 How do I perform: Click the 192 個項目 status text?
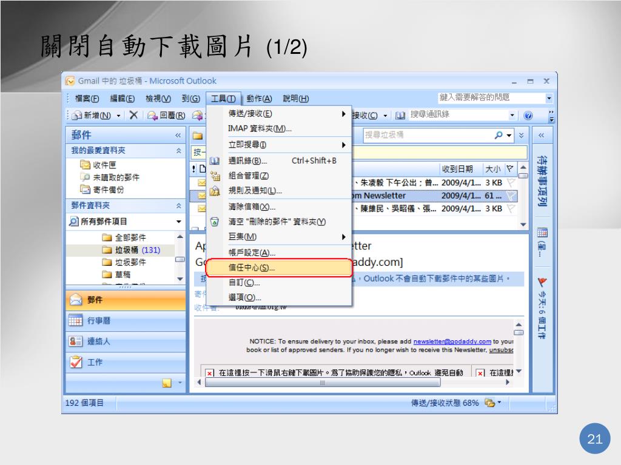(84, 403)
